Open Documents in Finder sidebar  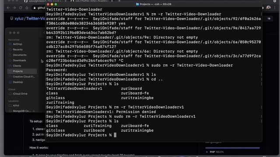[19, 55]
